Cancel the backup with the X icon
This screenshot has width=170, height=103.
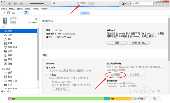click(54, 3)
